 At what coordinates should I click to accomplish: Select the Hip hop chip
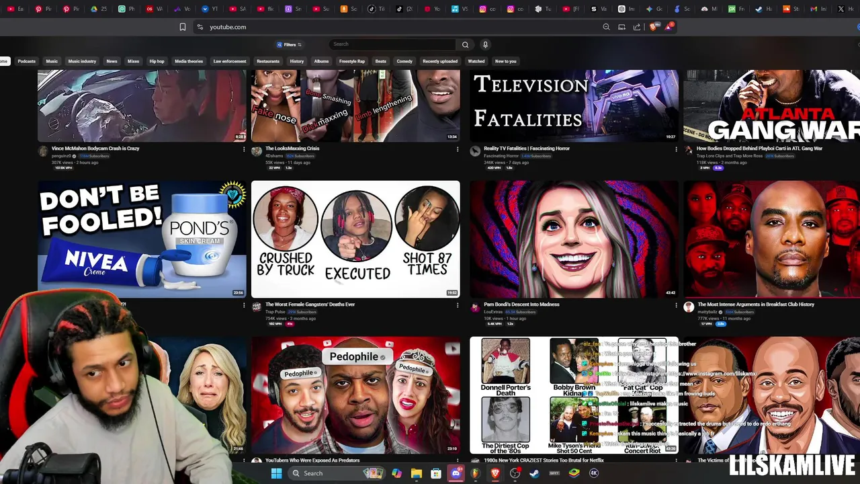[157, 61]
